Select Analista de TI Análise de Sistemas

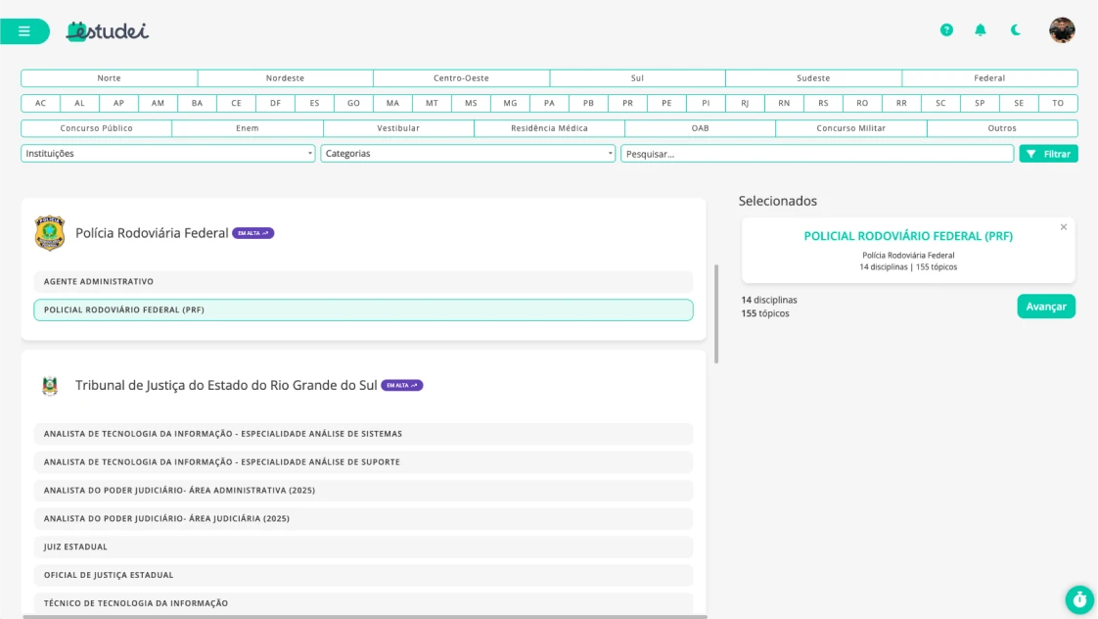pos(363,434)
